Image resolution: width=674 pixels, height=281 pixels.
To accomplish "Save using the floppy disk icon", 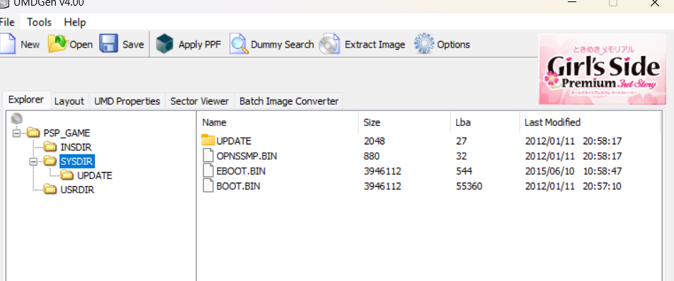I will point(108,44).
